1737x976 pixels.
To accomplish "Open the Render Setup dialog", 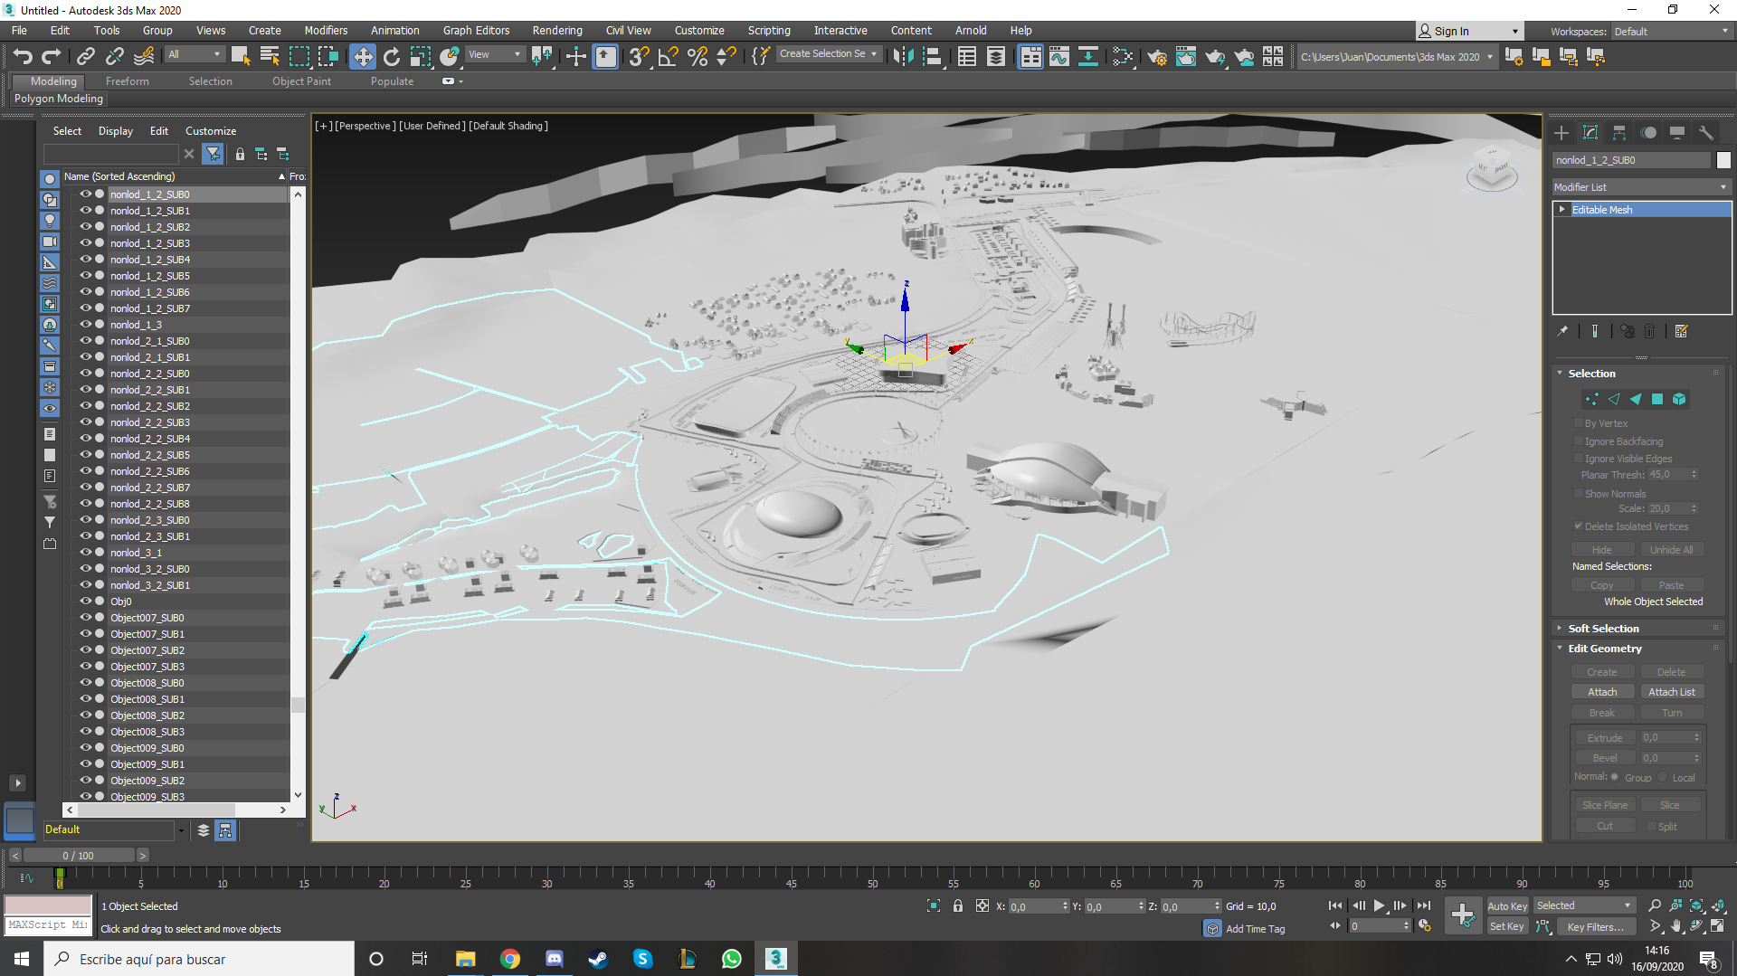I will (x=1157, y=57).
